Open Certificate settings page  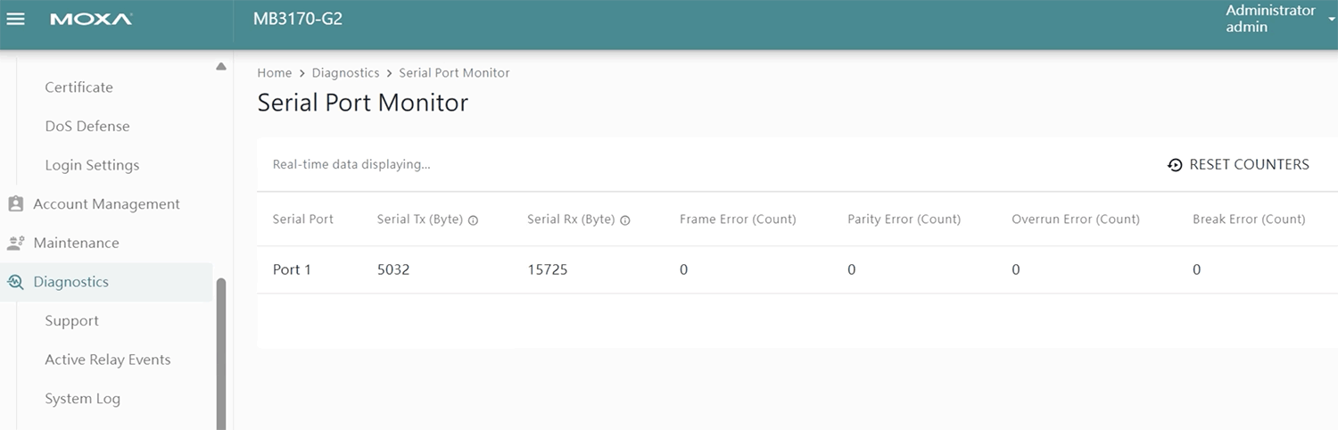tap(78, 87)
